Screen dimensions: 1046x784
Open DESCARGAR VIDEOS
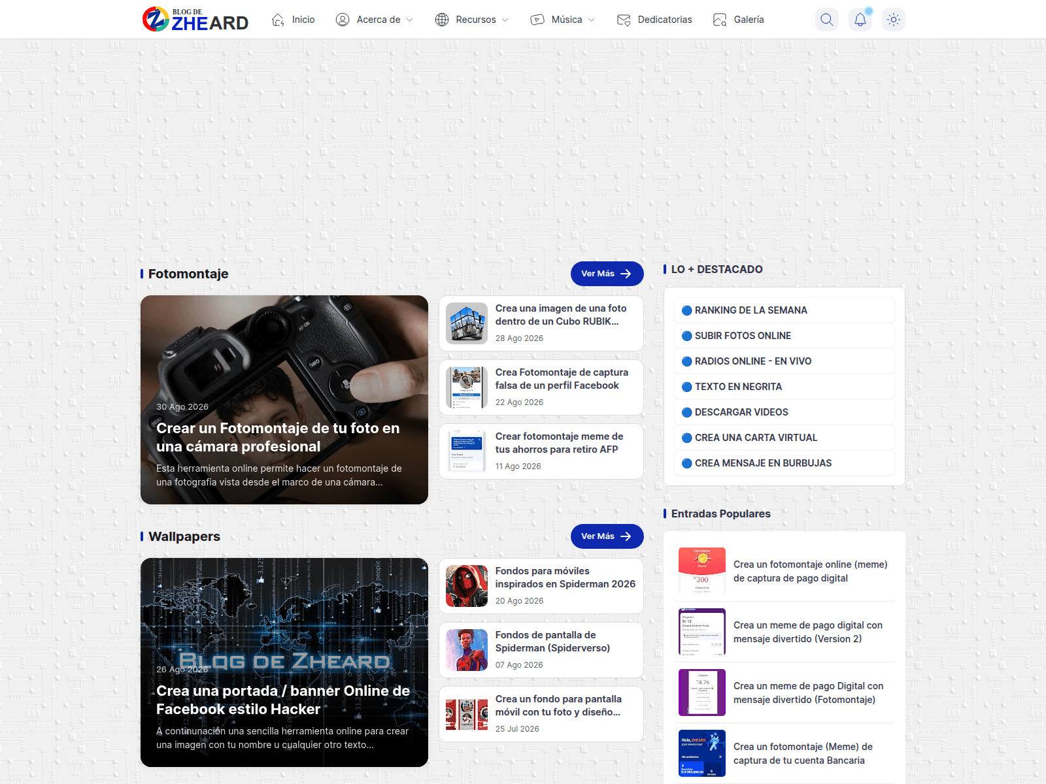coord(785,412)
